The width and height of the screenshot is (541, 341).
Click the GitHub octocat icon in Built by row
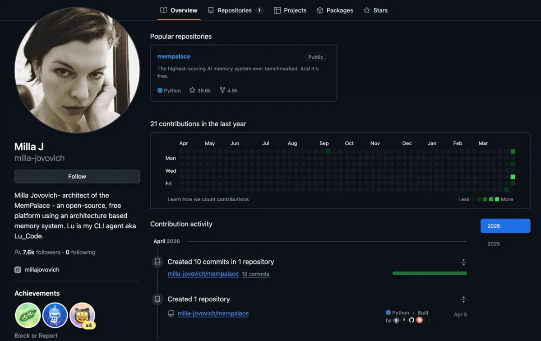(x=412, y=320)
